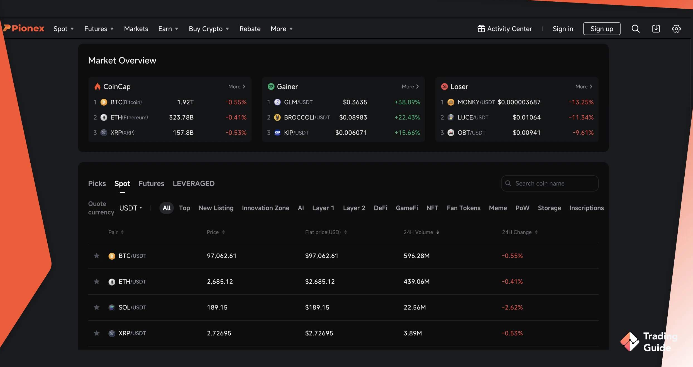Open the USDT quote currency dropdown
The width and height of the screenshot is (693, 367).
click(131, 208)
